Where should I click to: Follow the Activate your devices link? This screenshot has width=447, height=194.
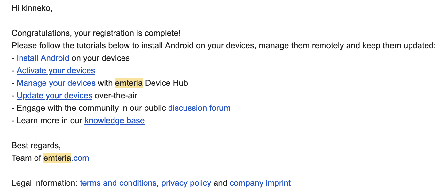click(x=56, y=71)
